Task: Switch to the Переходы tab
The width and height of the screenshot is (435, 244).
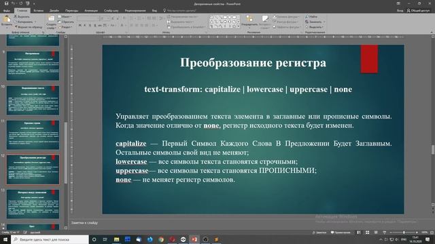Action: pos(71,11)
